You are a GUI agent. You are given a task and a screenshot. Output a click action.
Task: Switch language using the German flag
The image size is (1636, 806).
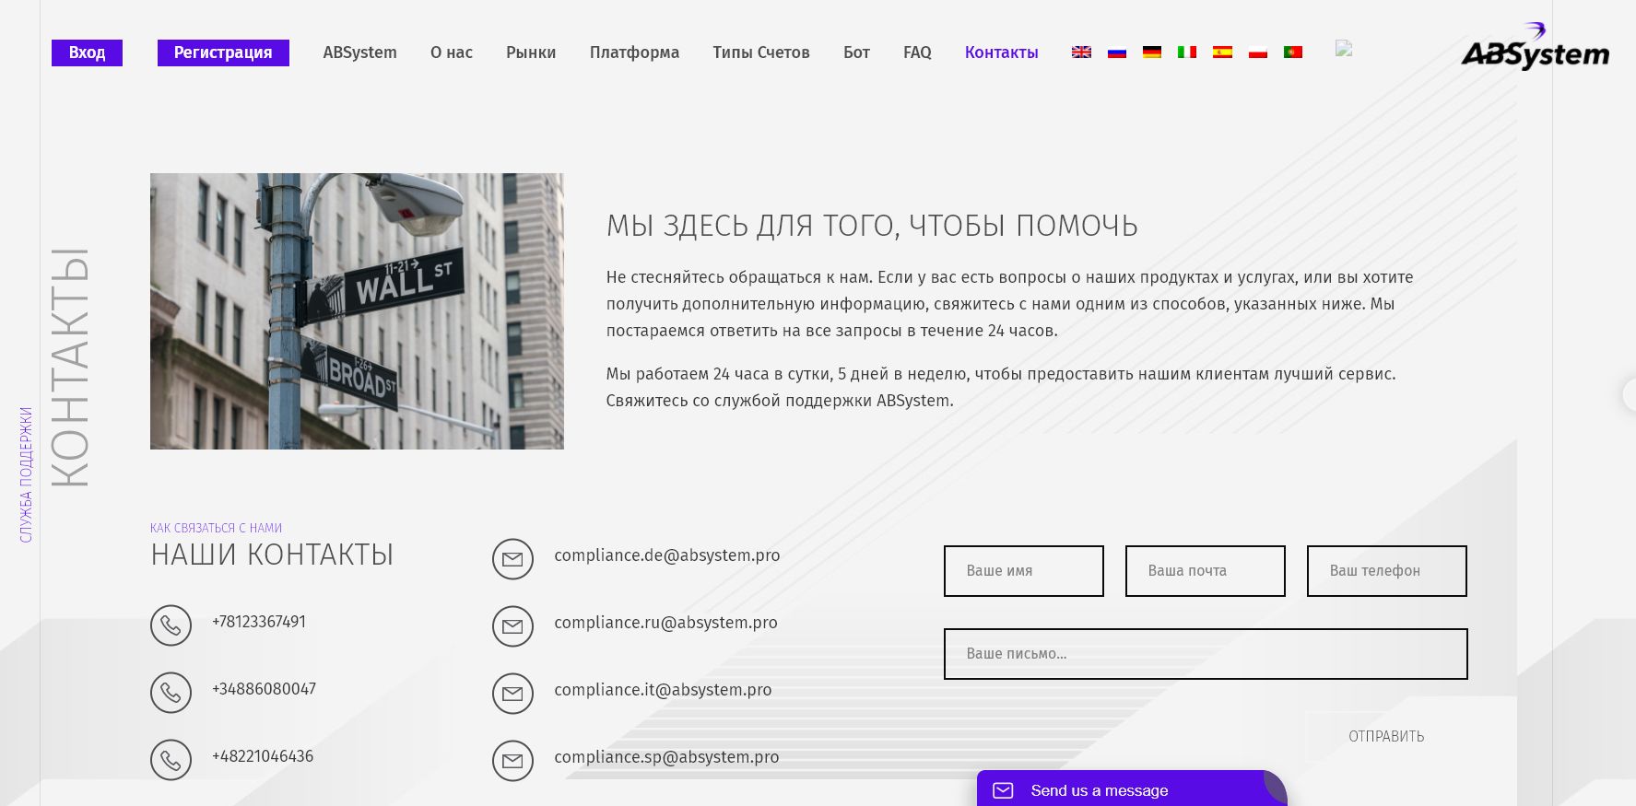1152,53
